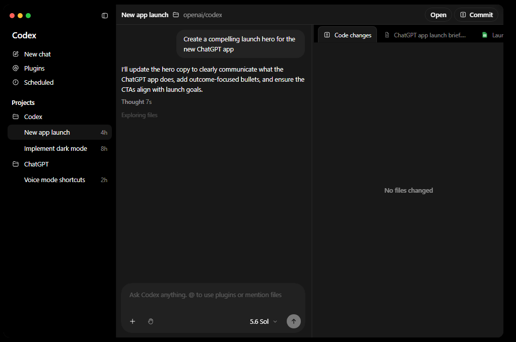Click the Commit button icon
516x342 pixels.
[x=463, y=15]
